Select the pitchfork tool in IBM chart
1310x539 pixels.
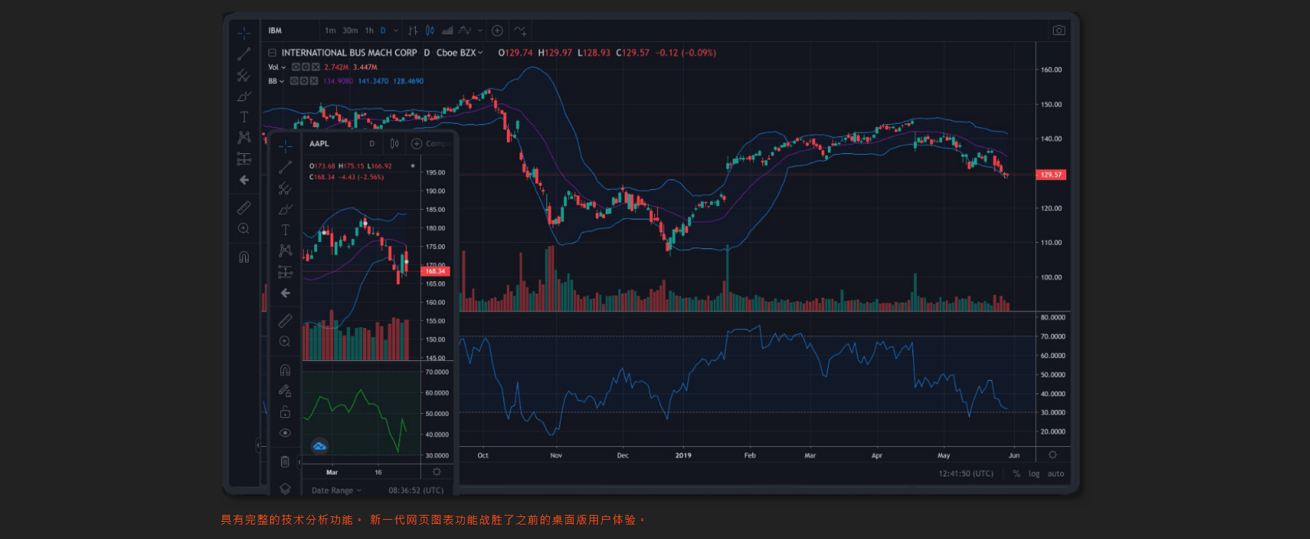click(x=244, y=75)
